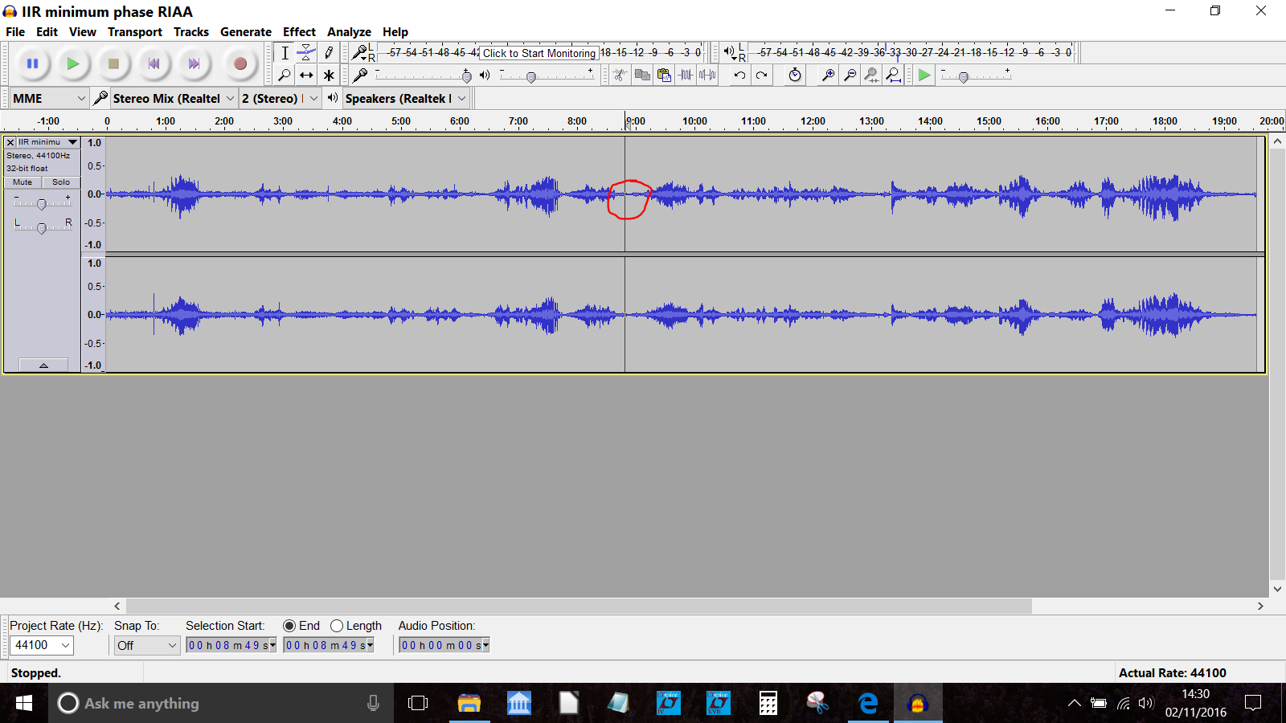The image size is (1286, 723).
Task: Fit whole project in window
Action: pyautogui.click(x=893, y=75)
